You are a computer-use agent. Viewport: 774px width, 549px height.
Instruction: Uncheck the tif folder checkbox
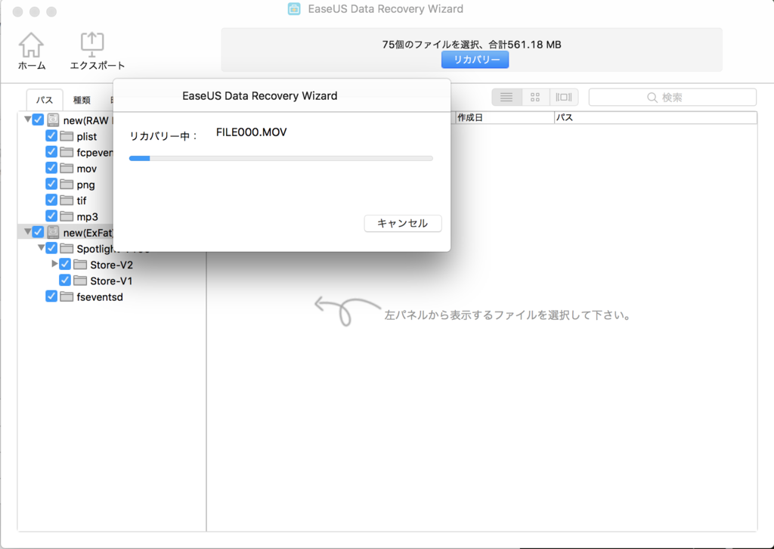51,200
